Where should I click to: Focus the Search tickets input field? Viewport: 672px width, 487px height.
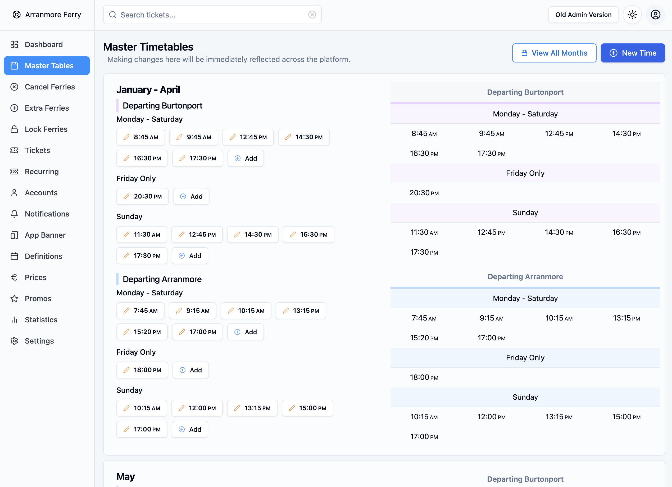pyautogui.click(x=212, y=15)
